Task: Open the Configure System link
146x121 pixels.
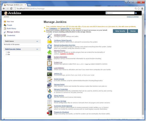Action: (60, 35)
